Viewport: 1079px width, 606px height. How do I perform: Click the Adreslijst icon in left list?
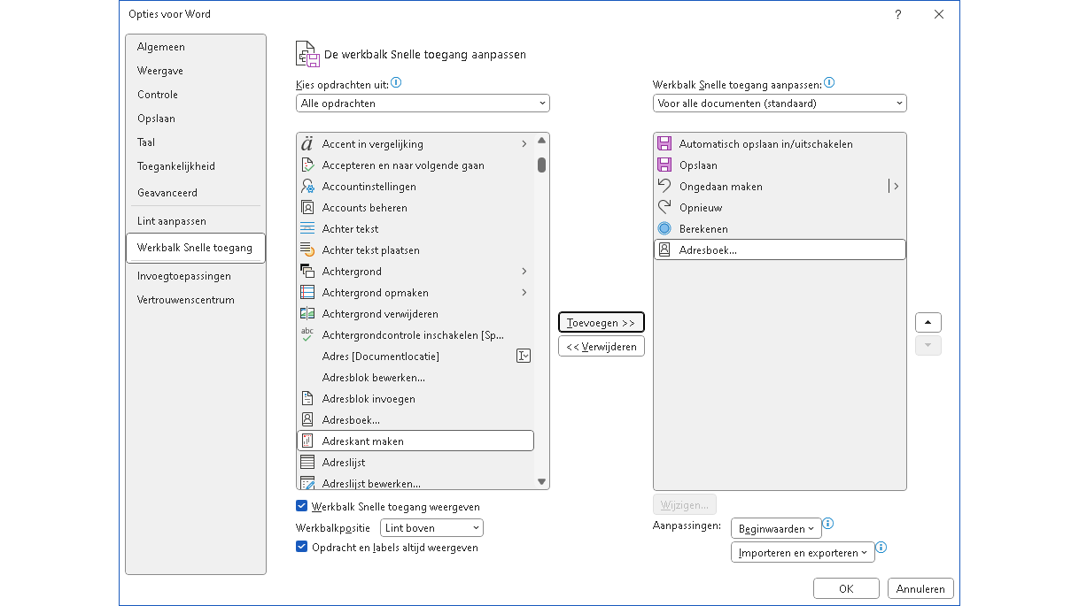pyautogui.click(x=307, y=463)
